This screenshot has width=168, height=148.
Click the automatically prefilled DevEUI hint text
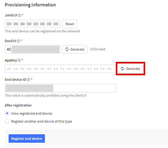[x=46, y=96]
